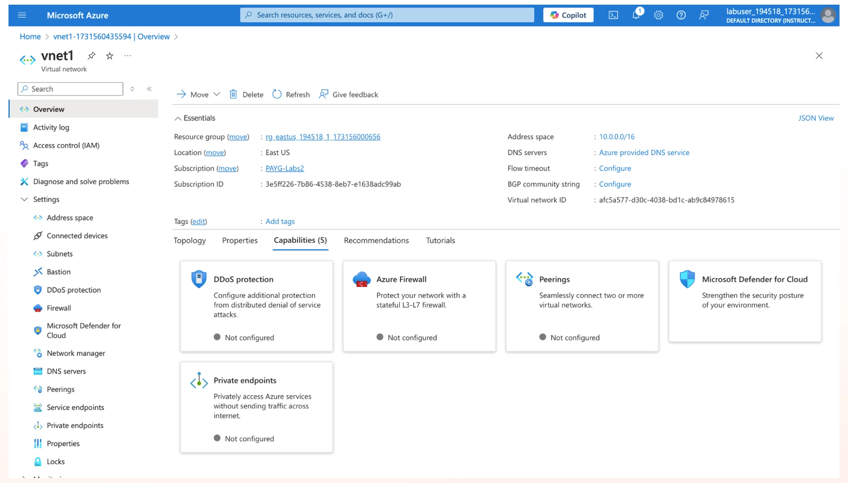Screen dimensions: 848x483
Task: Open the resource group rg_eastus link
Action: (323, 136)
